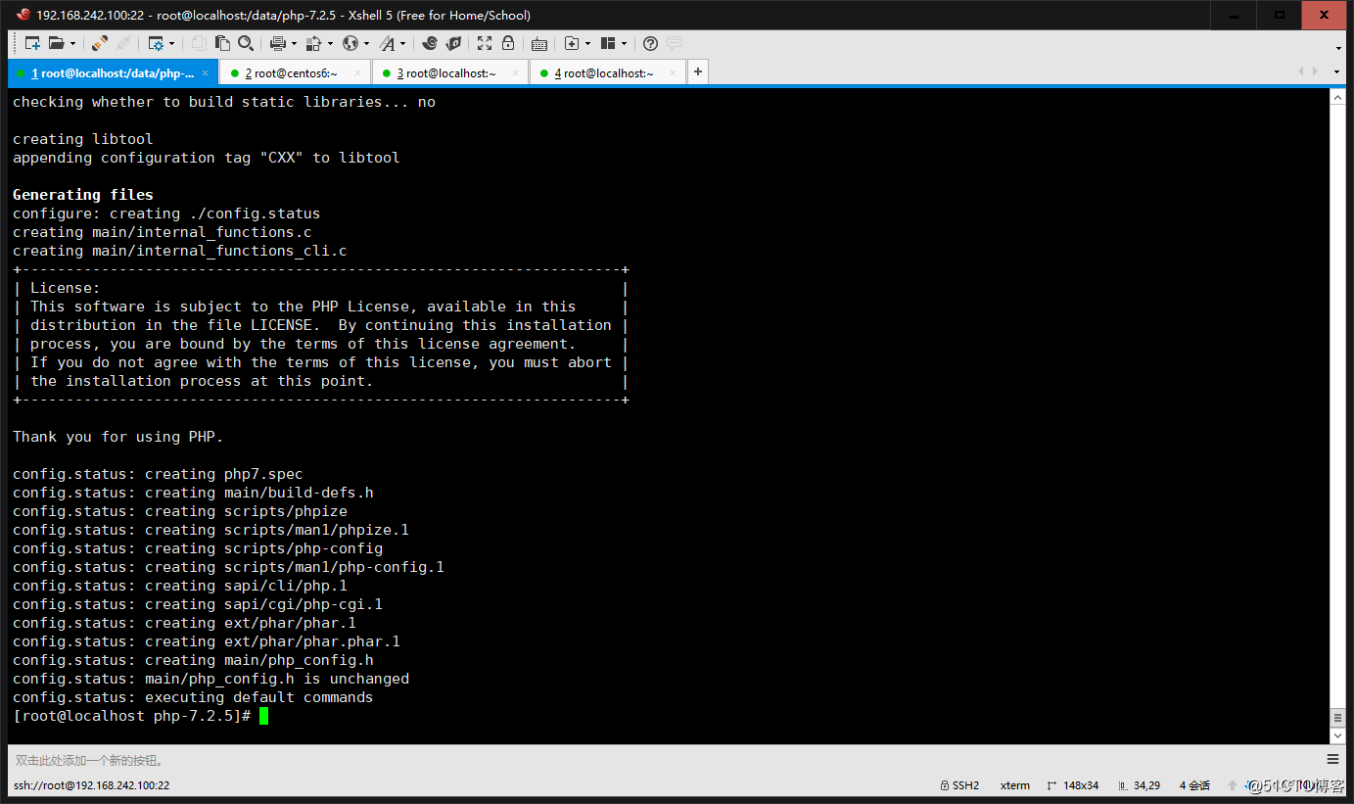Expand the Font dropdown arrow
Screen dimensions: 1354x804
(x=403, y=44)
